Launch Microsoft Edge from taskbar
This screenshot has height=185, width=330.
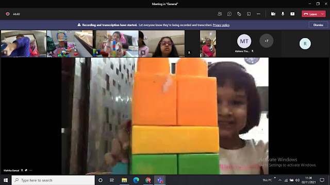[136, 180]
